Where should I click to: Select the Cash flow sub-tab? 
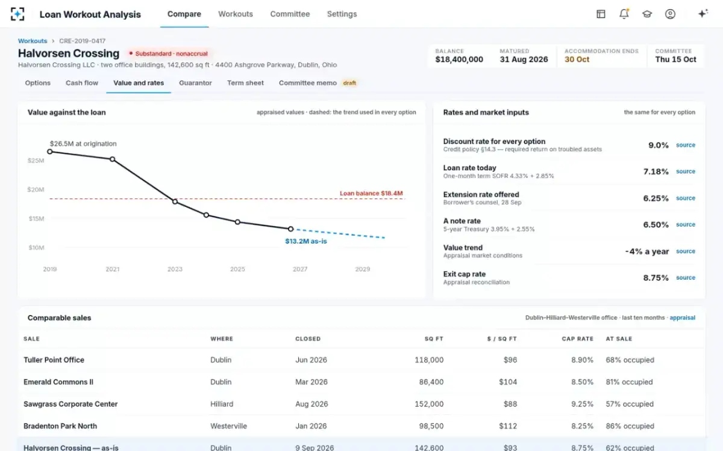coord(82,83)
